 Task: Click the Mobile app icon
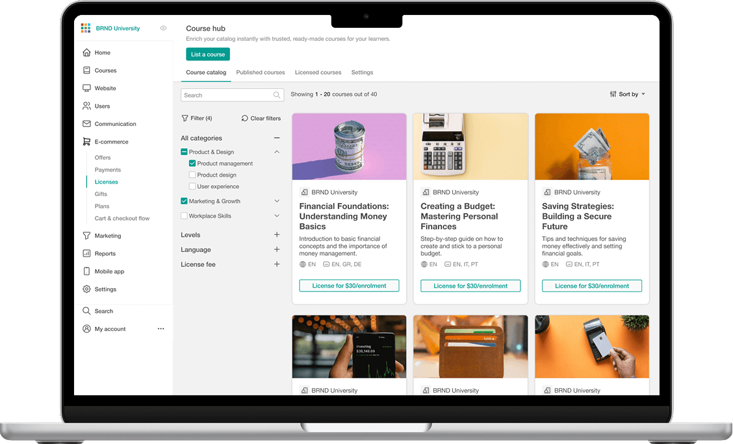pos(86,271)
